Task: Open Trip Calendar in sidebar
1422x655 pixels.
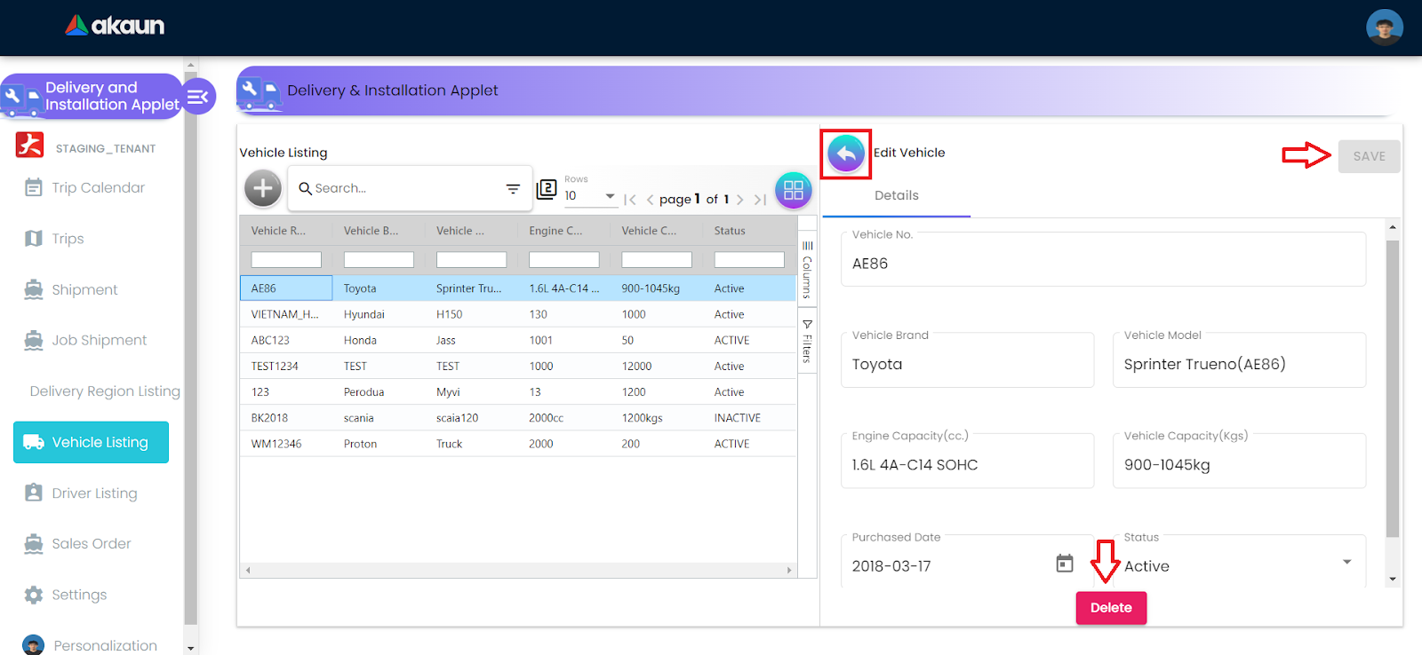Action: point(98,187)
